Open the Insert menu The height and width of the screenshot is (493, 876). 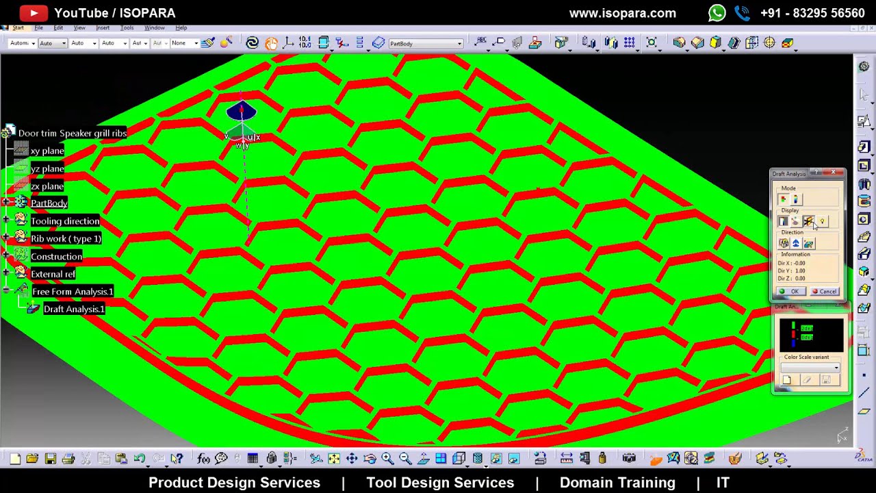pyautogui.click(x=103, y=28)
